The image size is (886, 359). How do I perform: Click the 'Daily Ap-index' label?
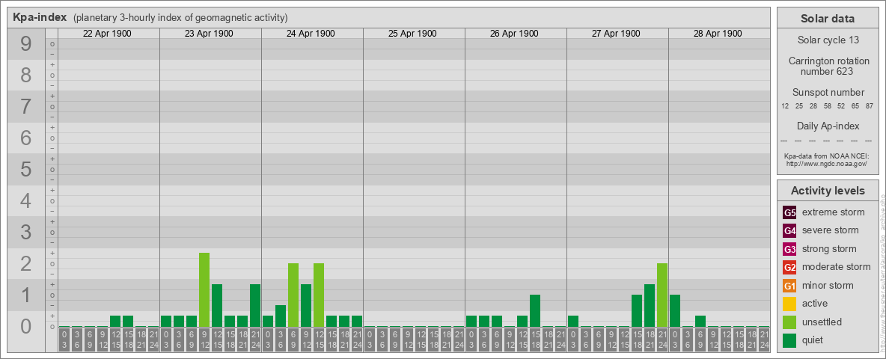tap(828, 126)
